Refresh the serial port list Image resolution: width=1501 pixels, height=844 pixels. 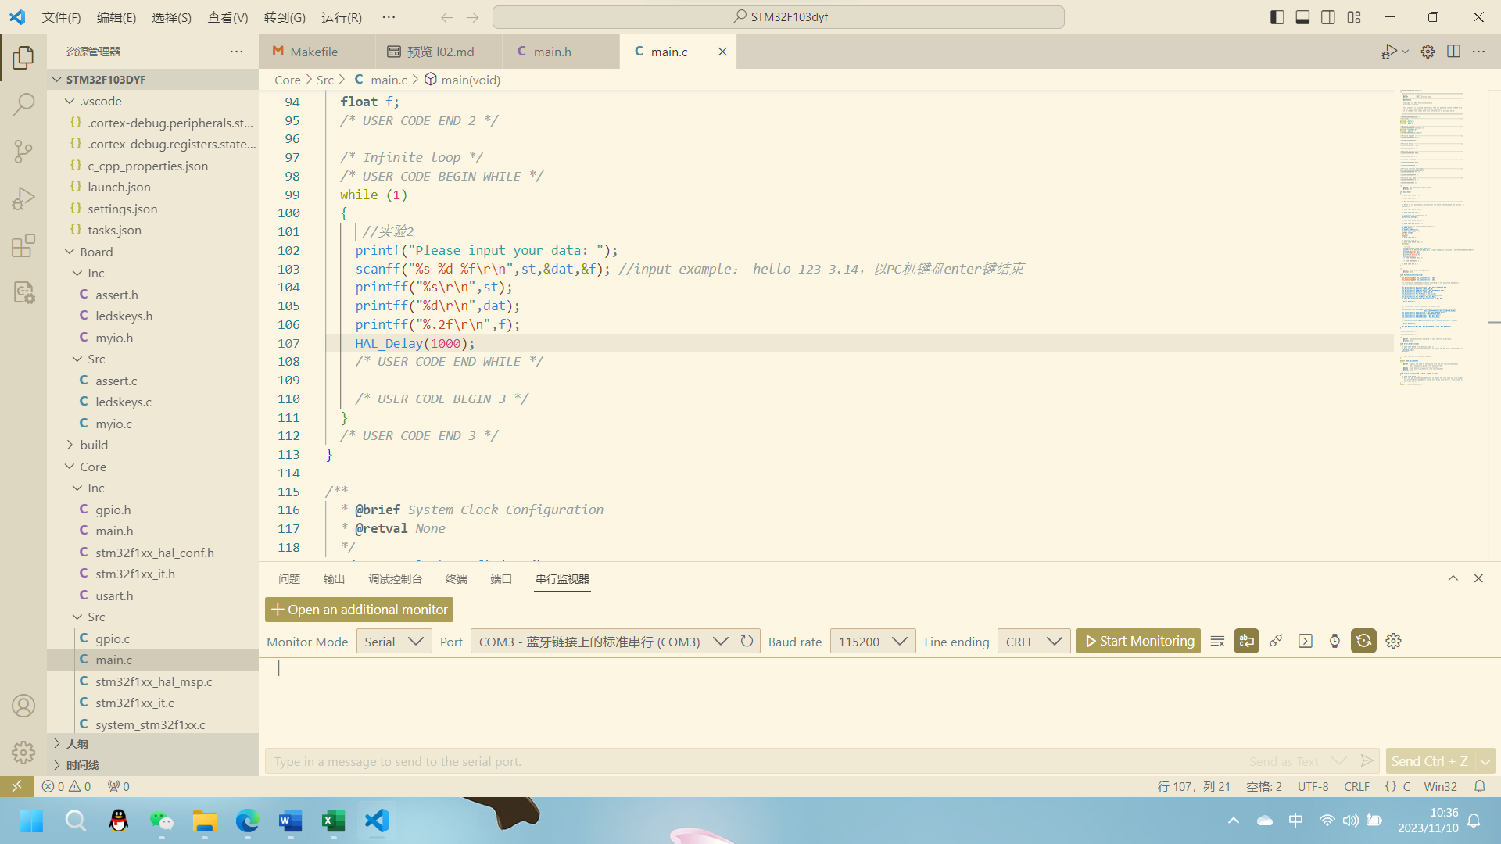[747, 641]
